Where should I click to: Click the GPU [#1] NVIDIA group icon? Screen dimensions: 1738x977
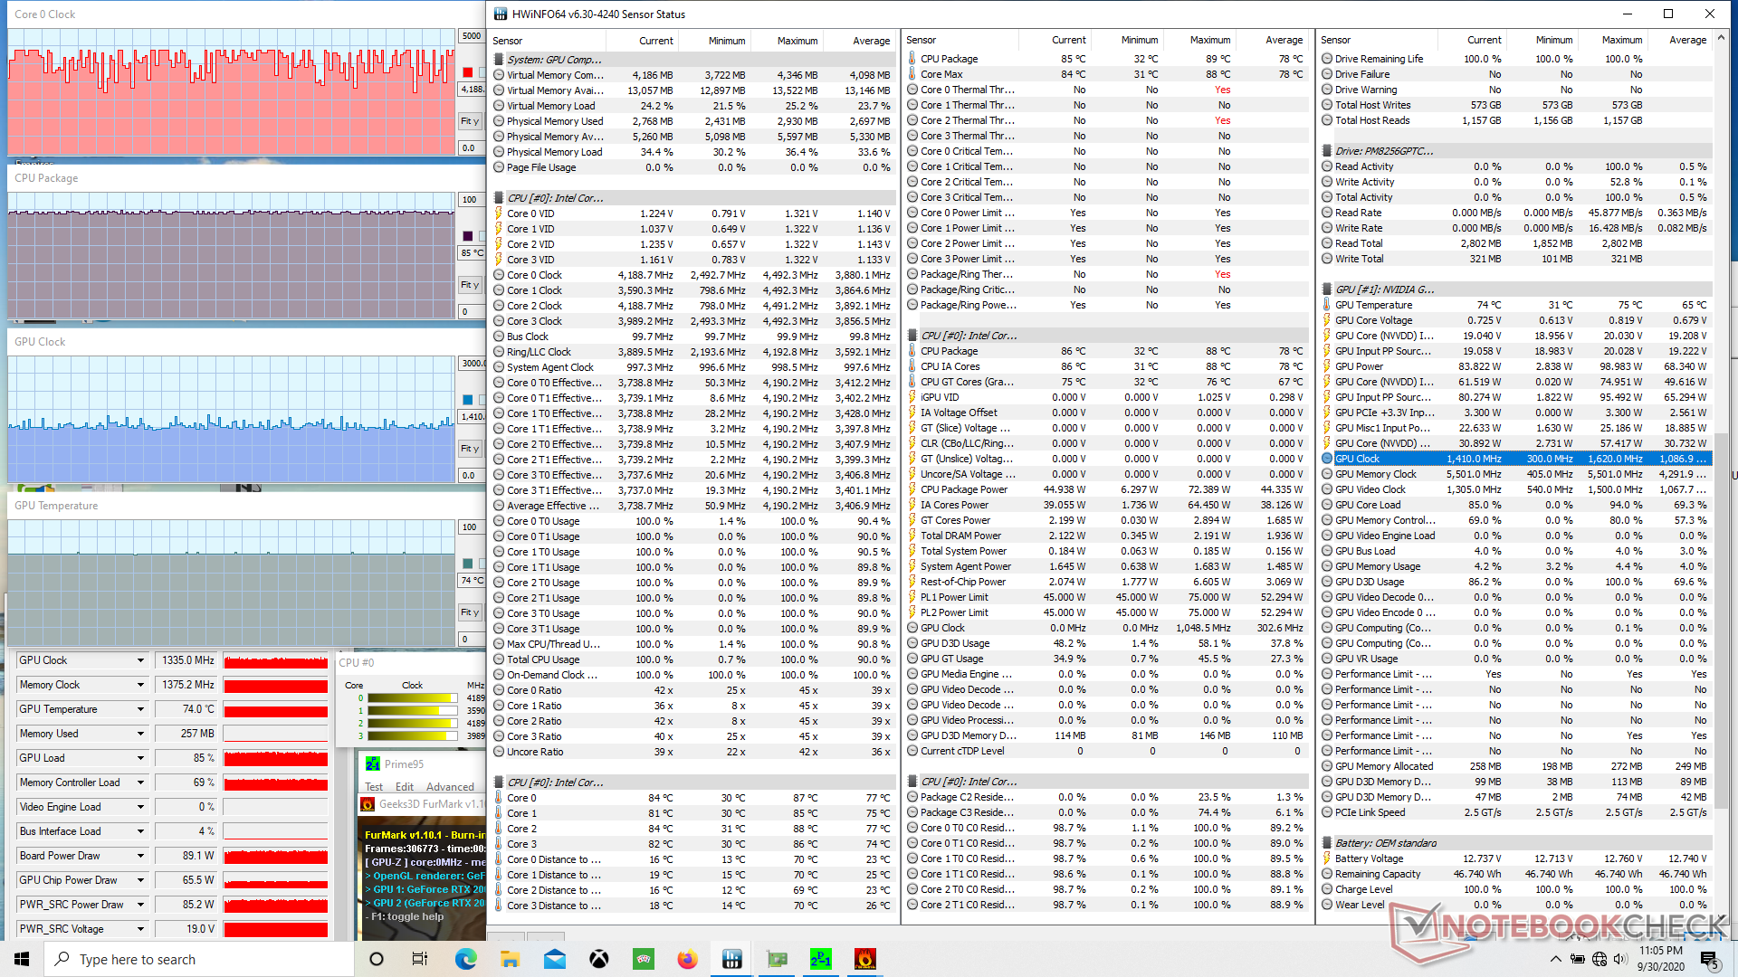tap(1327, 289)
